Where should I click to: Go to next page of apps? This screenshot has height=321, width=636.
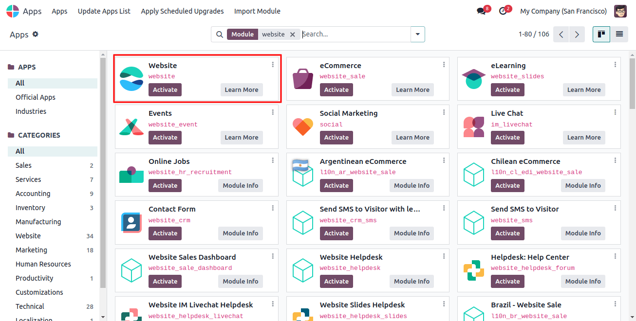point(577,34)
